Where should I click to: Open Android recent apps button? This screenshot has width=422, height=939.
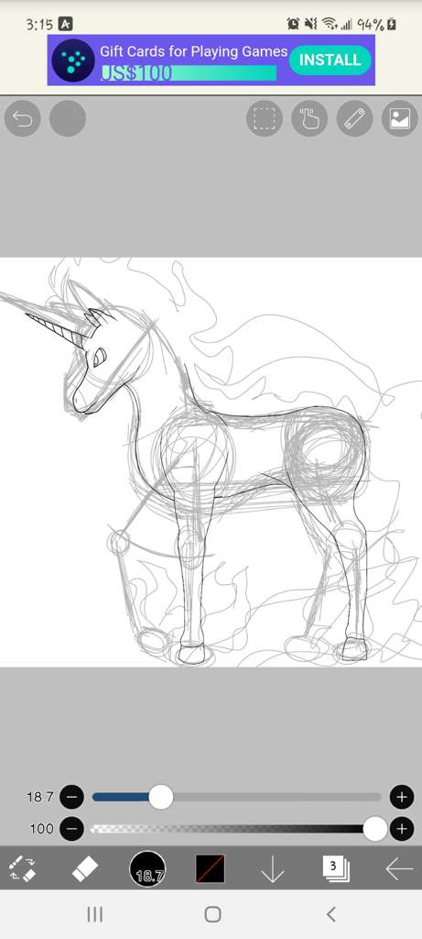click(94, 914)
